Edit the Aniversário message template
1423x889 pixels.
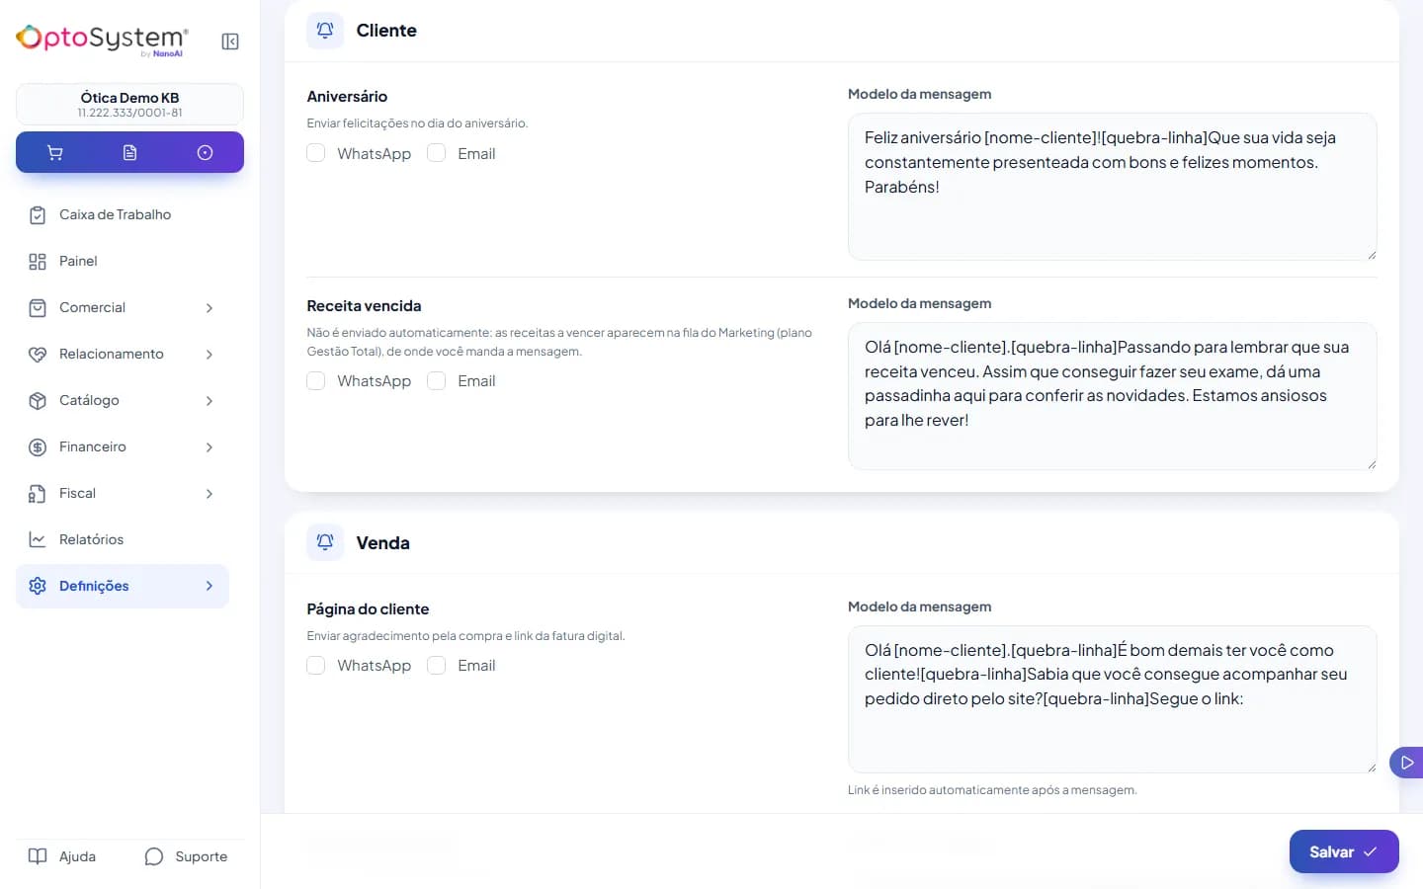point(1113,187)
